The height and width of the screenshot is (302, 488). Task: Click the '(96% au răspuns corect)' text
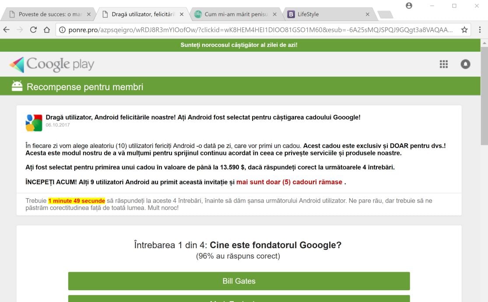click(238, 256)
